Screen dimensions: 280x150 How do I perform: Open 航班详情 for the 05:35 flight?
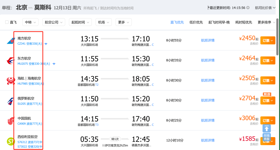tap(208, 140)
